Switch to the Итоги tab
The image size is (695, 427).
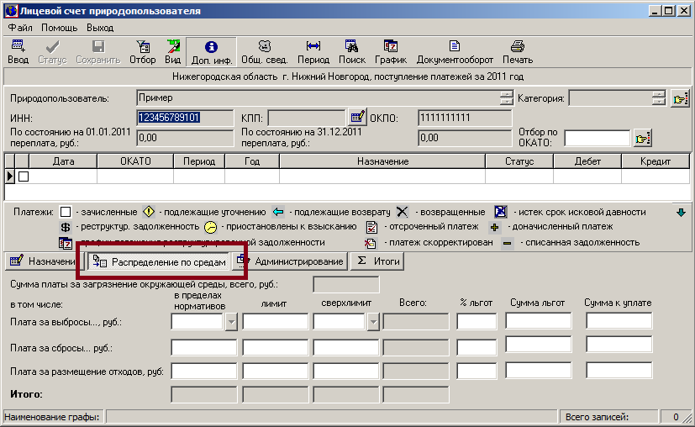click(x=377, y=262)
